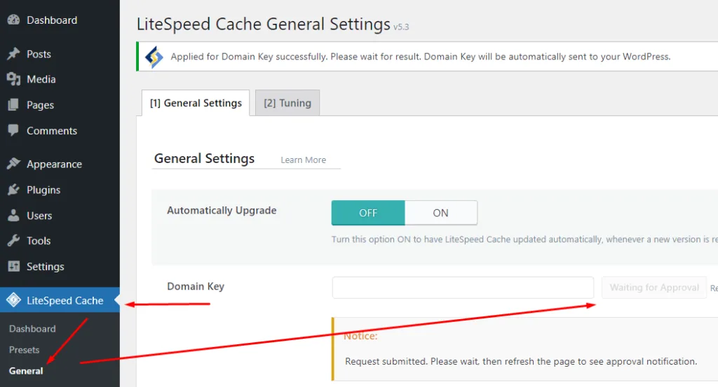This screenshot has width=718, height=387.
Task: Click the Plugins plug icon
Action: (x=13, y=190)
